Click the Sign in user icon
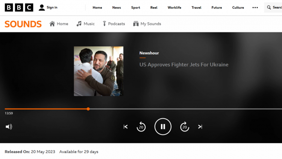Viewport: 282px width, 159px height. 42,8
